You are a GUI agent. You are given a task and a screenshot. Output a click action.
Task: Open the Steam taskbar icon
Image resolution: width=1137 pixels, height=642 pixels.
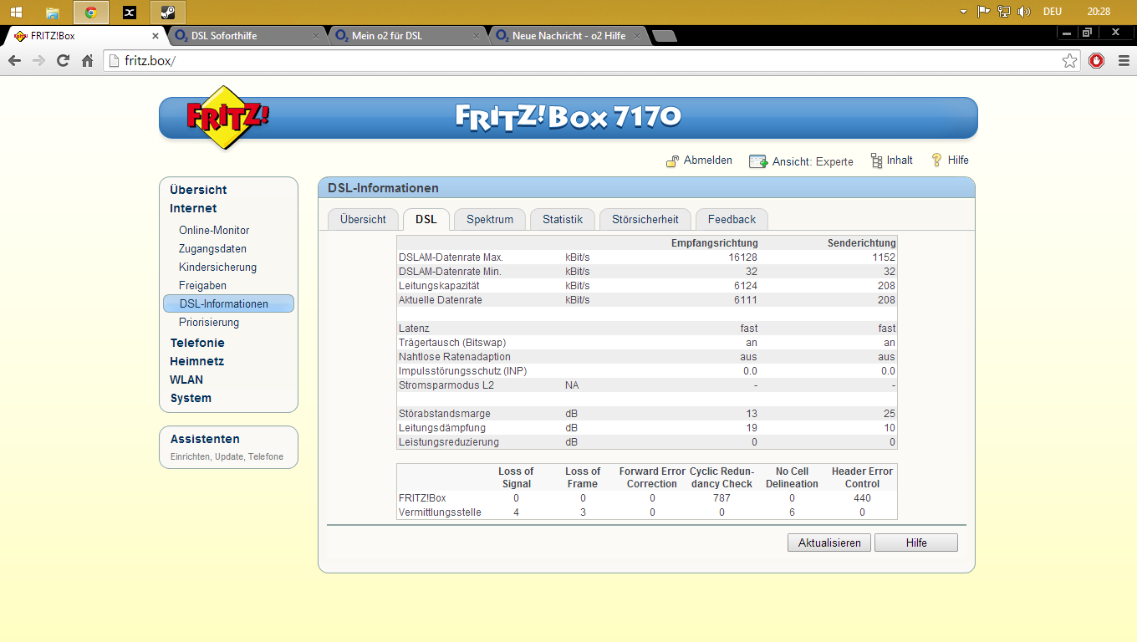[x=168, y=12]
